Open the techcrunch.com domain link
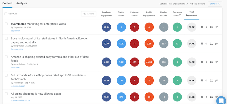Viewport: 227px width, 104px height. pyautogui.click(x=18, y=86)
